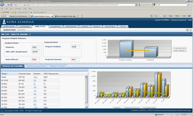Click the green Refresh icon

[x=147, y=5]
